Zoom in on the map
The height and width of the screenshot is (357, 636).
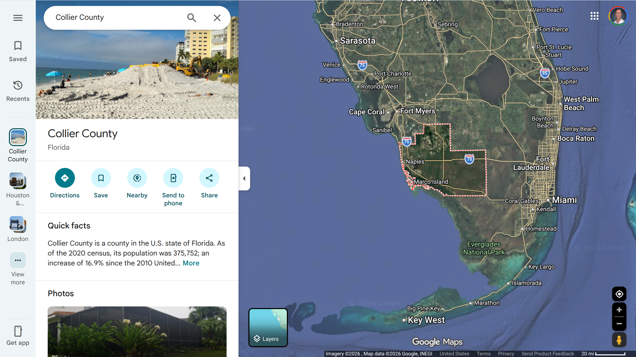tap(619, 310)
